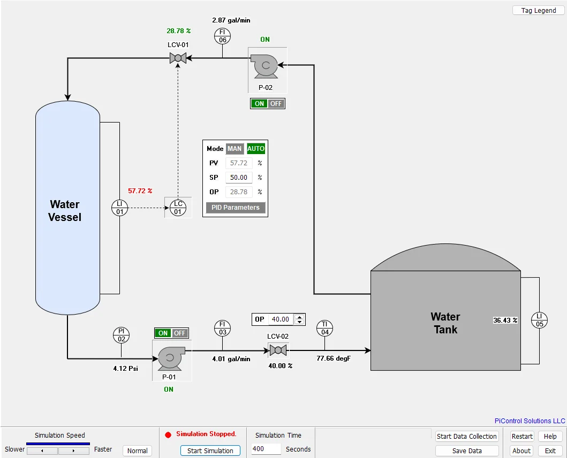Click the Restart button
Image resolution: width=567 pixels, height=458 pixels.
[x=522, y=436]
